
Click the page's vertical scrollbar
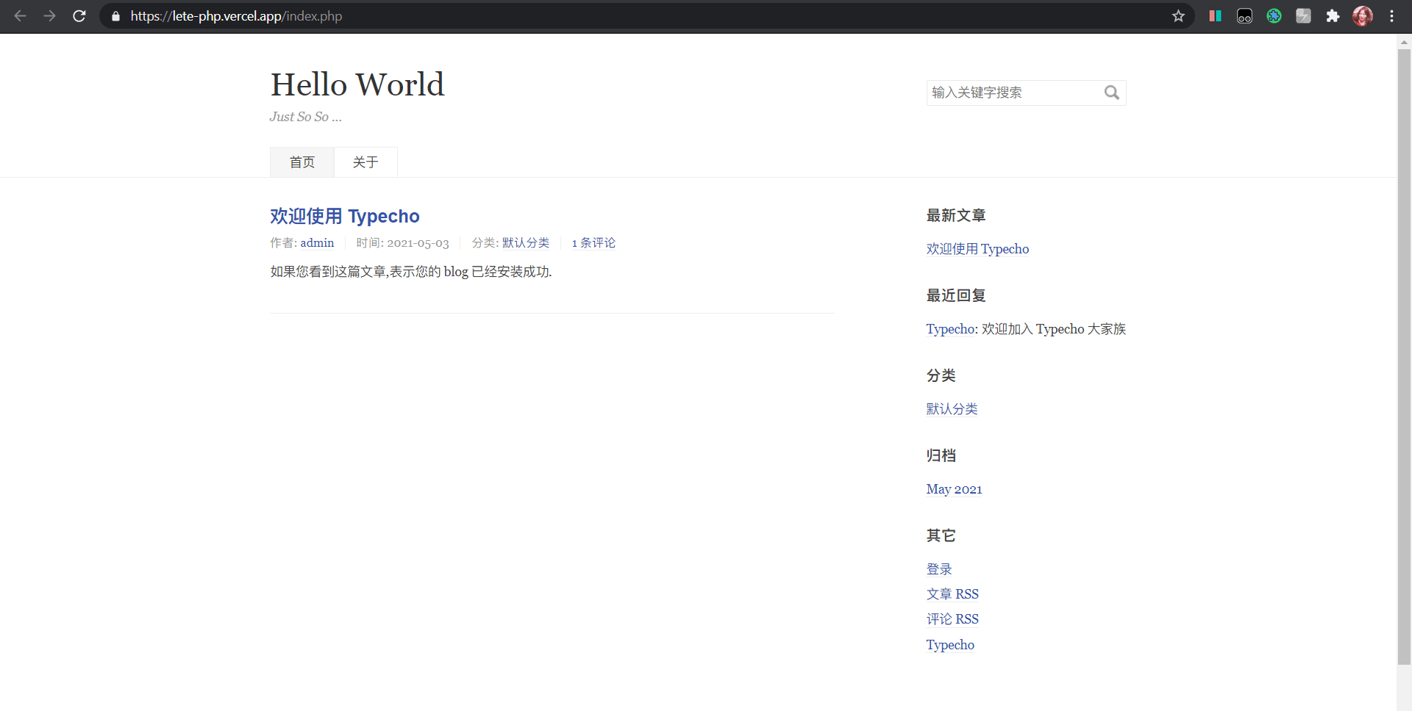pyautogui.click(x=1404, y=353)
